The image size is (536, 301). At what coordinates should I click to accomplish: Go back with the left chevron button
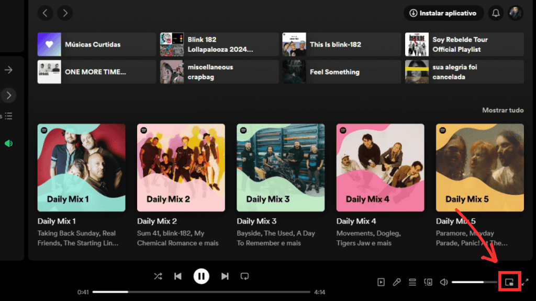(x=45, y=13)
